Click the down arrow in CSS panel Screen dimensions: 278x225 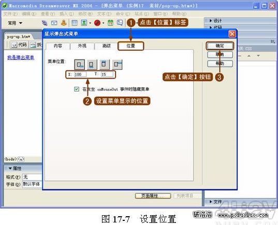258,56
